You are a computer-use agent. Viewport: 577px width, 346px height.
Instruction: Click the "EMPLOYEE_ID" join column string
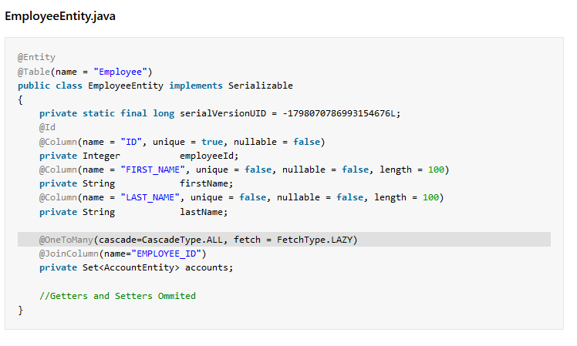tap(166, 254)
